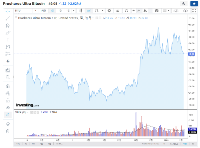Select the prediction and measurement tool
200x148 pixels.
click(x=8, y=54)
